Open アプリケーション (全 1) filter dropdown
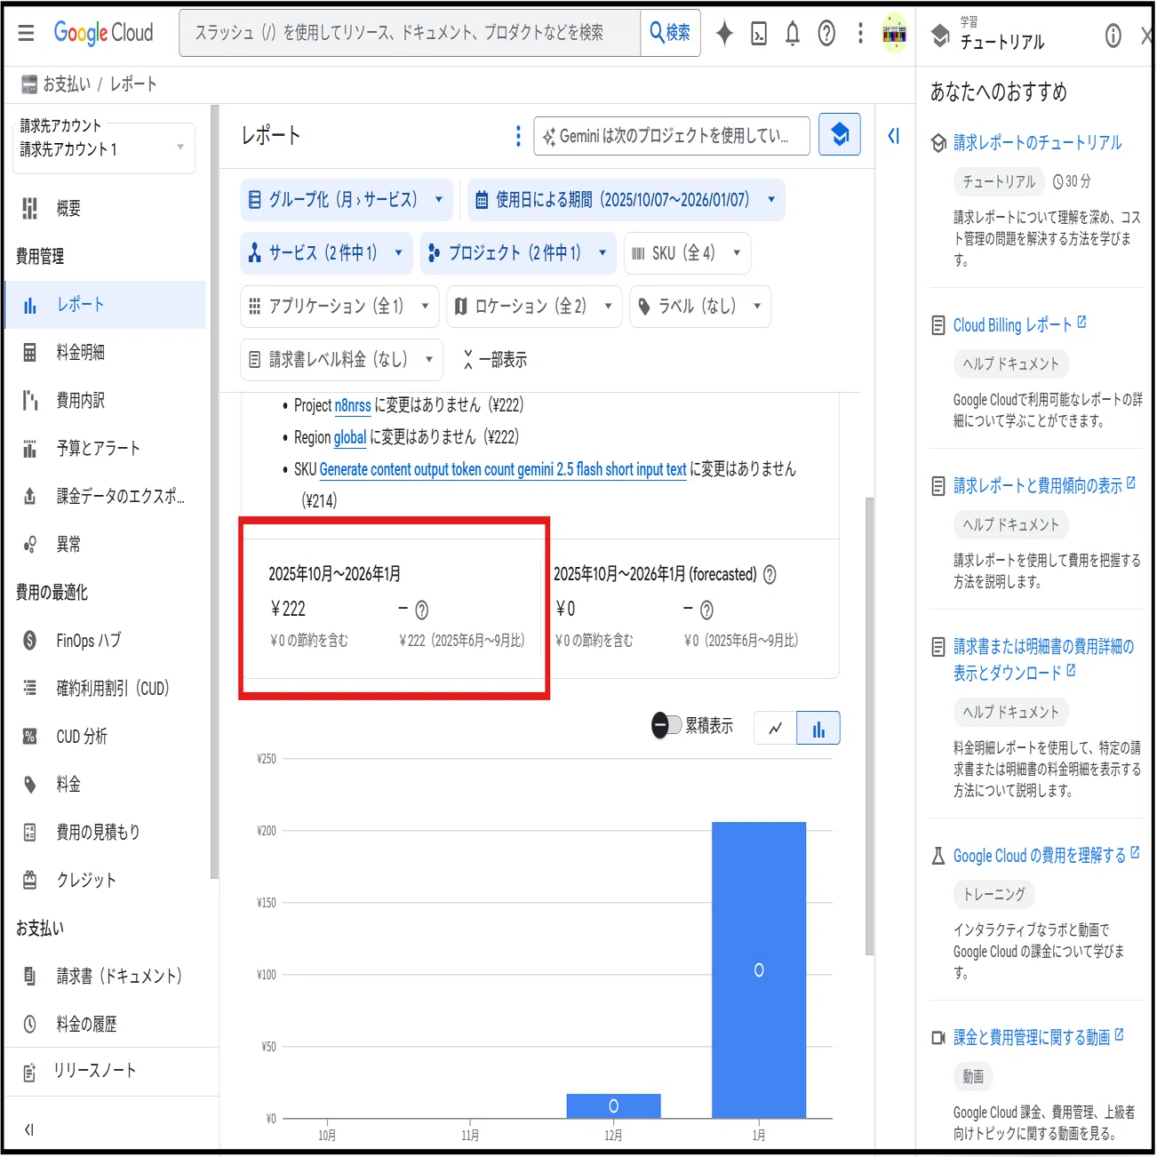Image resolution: width=1157 pixels, height=1157 pixels. (339, 307)
